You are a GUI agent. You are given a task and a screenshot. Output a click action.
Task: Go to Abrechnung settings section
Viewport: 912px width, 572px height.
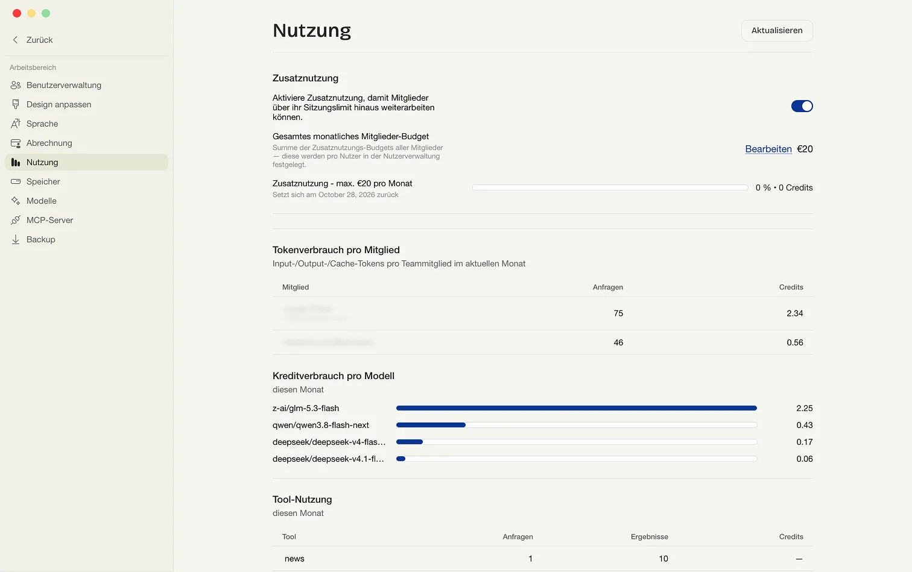coord(87,143)
